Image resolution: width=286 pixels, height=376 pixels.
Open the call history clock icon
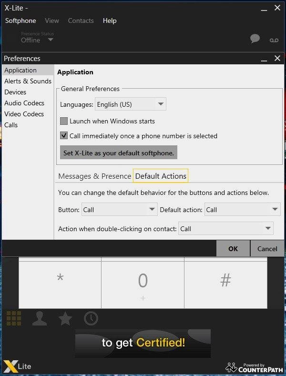click(91, 318)
